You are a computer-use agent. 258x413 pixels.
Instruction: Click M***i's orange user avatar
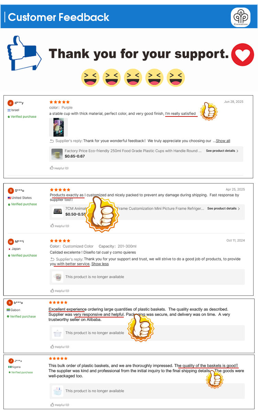coord(11,242)
